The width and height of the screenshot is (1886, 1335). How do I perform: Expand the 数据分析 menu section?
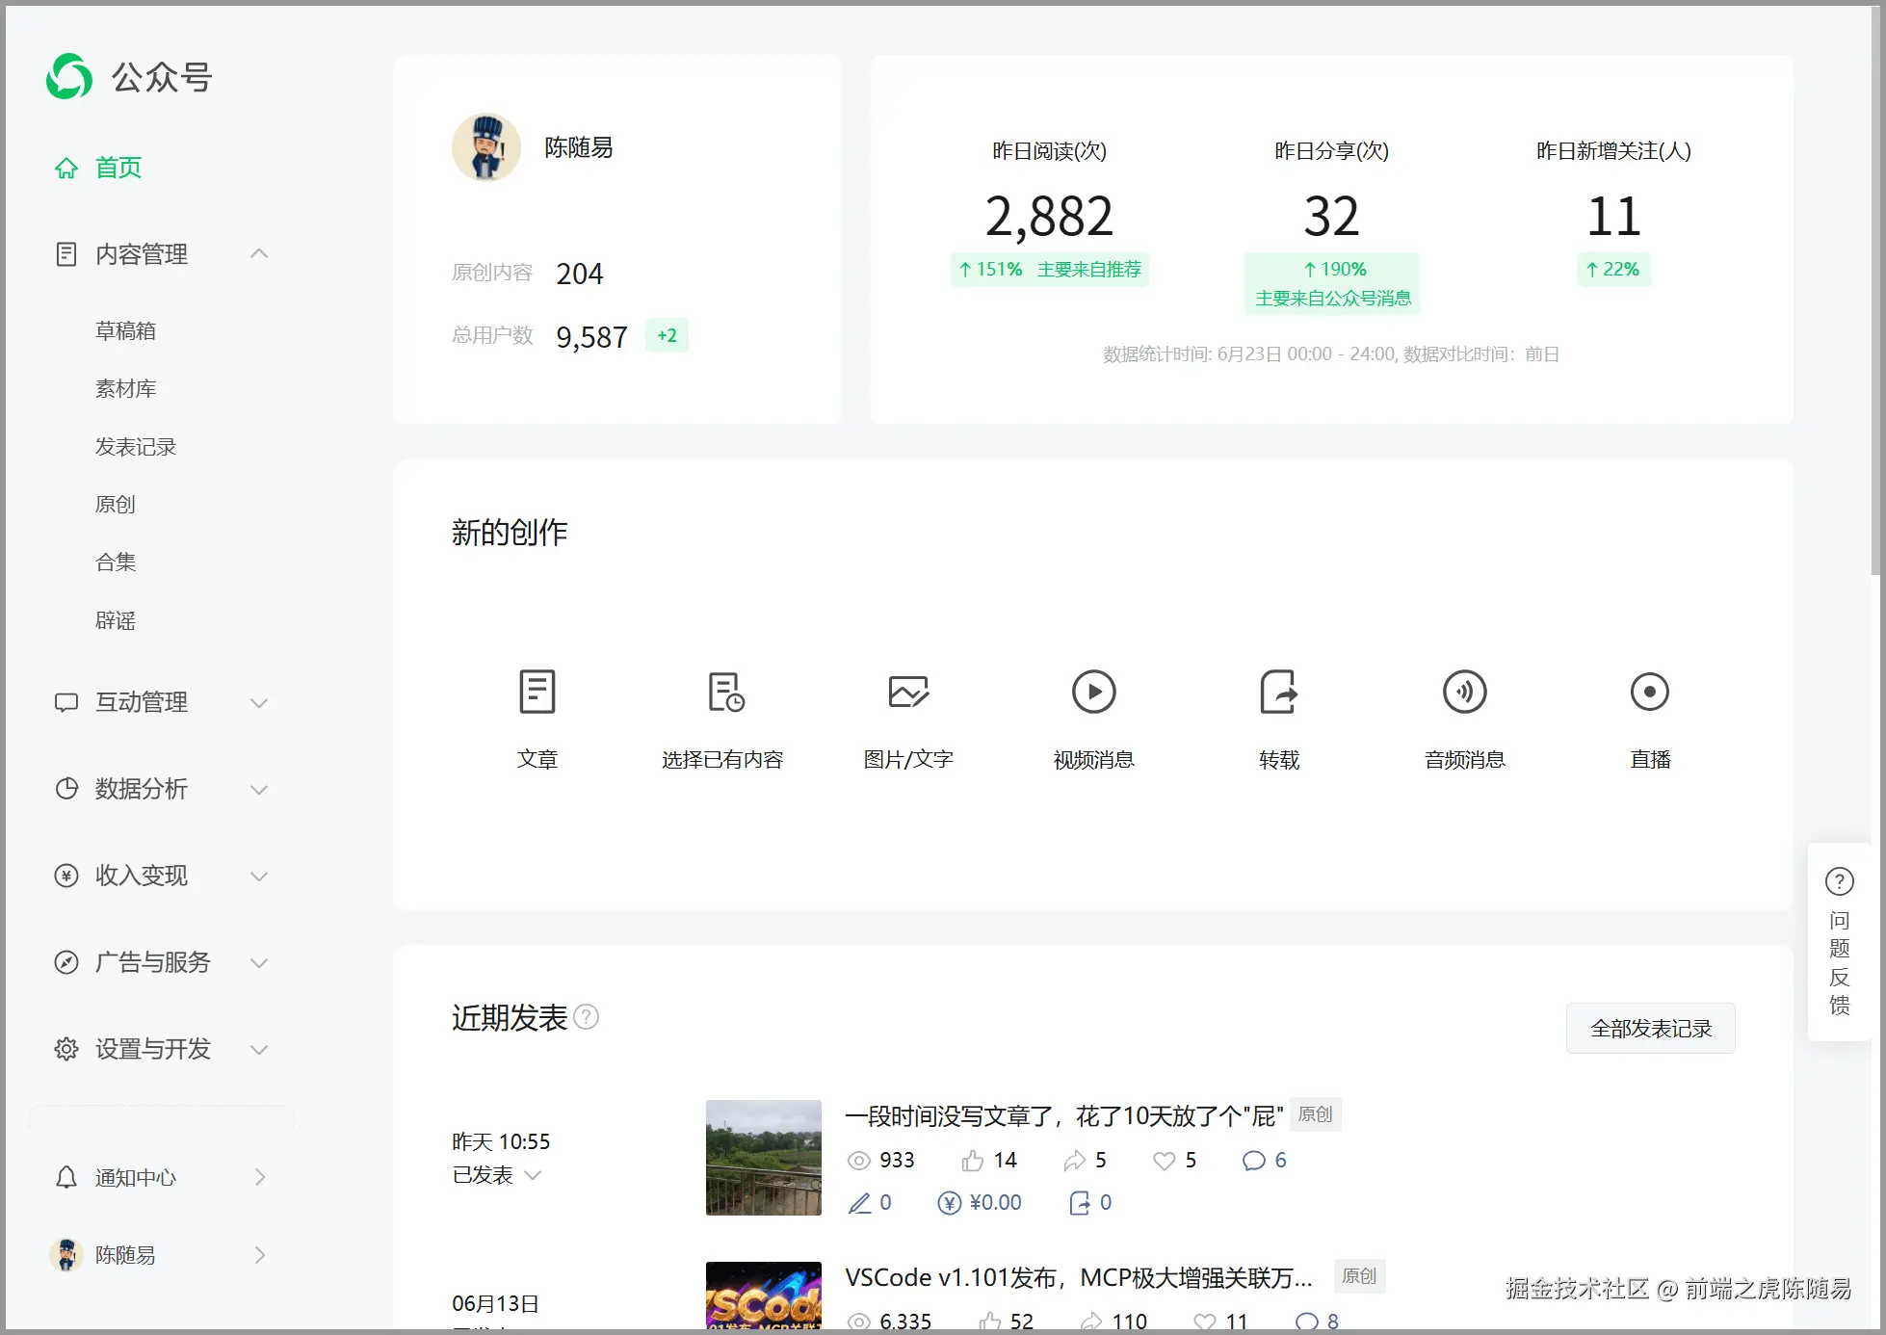(258, 789)
